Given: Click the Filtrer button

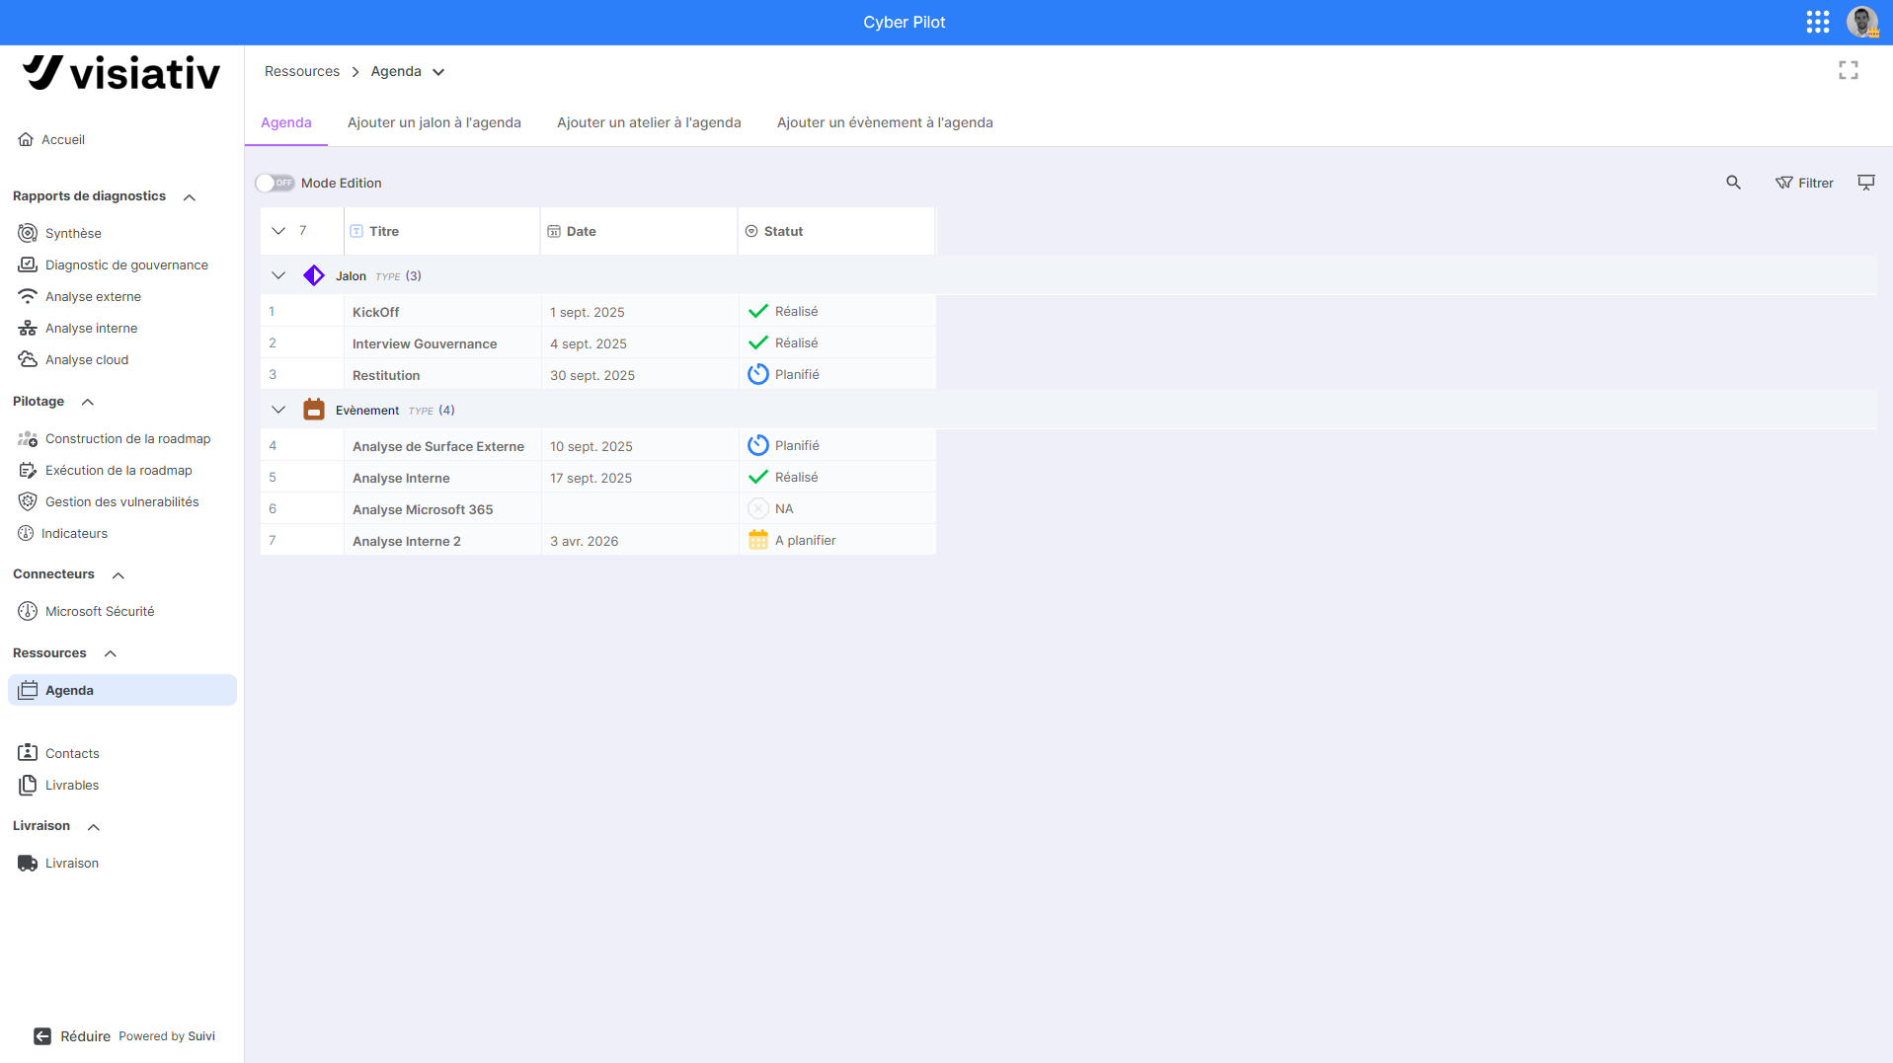Looking at the screenshot, I should tap(1804, 183).
